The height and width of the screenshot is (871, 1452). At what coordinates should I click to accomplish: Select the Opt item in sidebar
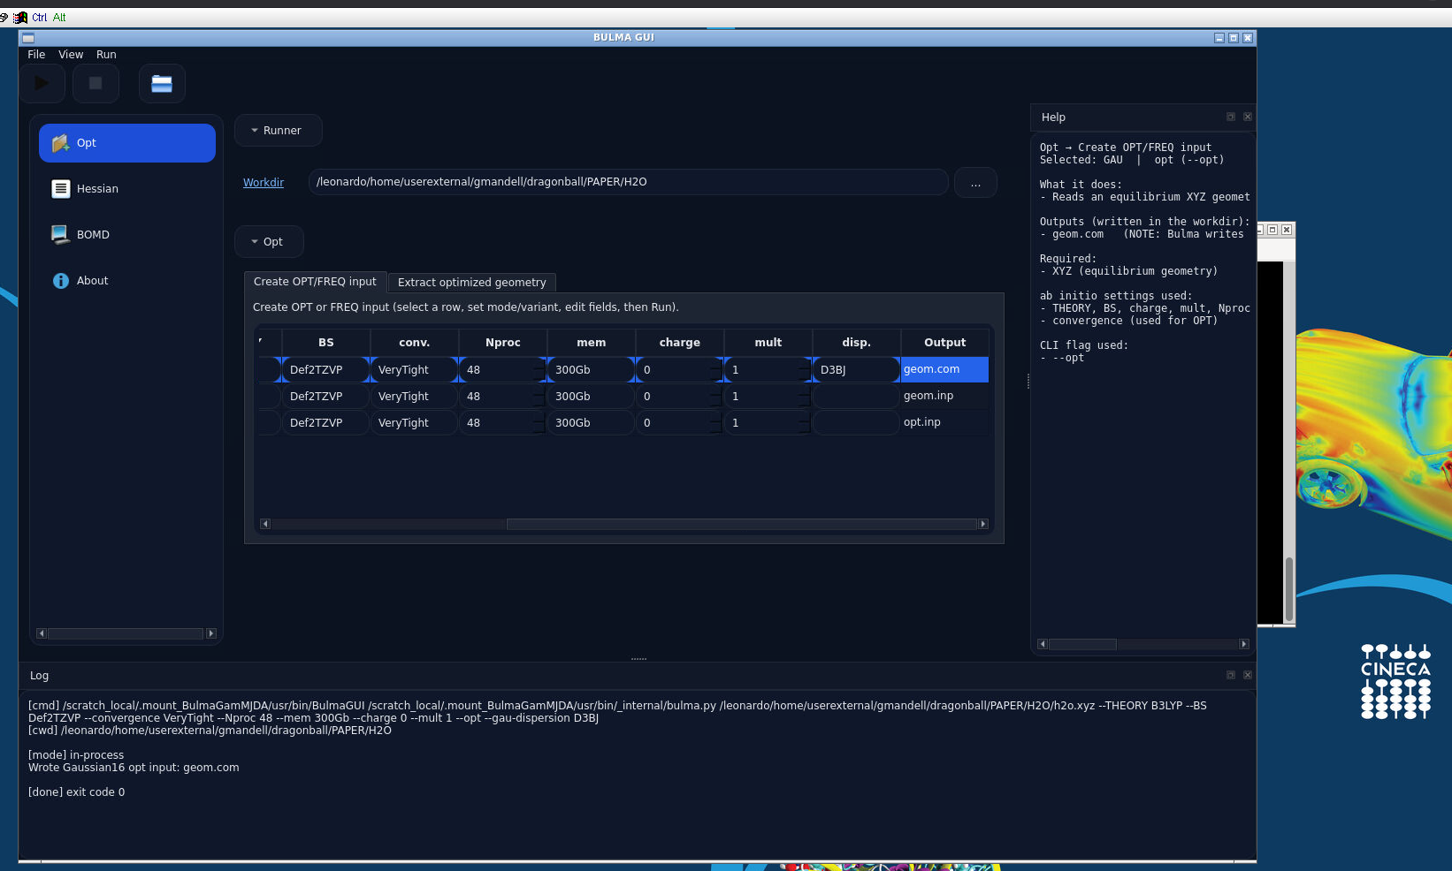pyautogui.click(x=127, y=143)
